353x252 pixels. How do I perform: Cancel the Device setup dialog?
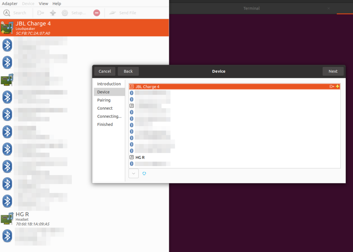pyautogui.click(x=105, y=71)
